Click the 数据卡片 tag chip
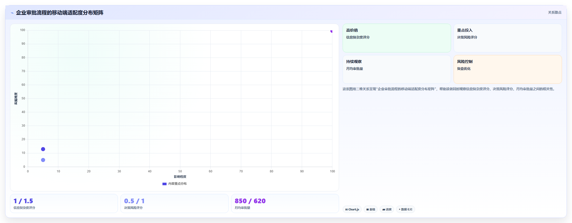The height and width of the screenshot is (223, 572). [x=406, y=209]
